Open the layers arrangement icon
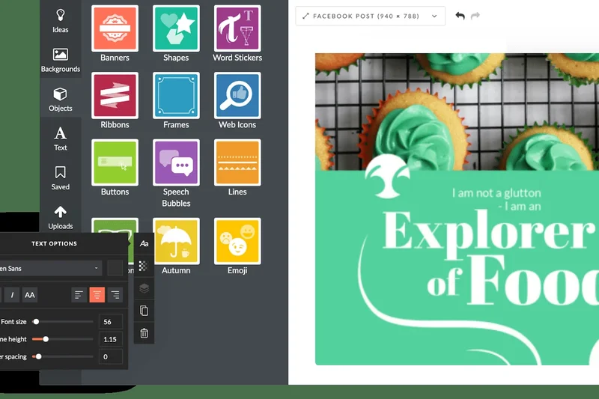This screenshot has height=399, width=599. (x=145, y=288)
